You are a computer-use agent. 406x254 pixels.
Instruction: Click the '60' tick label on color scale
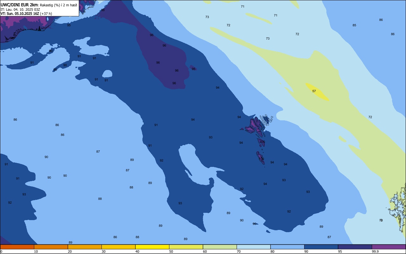pyautogui.click(x=205, y=251)
